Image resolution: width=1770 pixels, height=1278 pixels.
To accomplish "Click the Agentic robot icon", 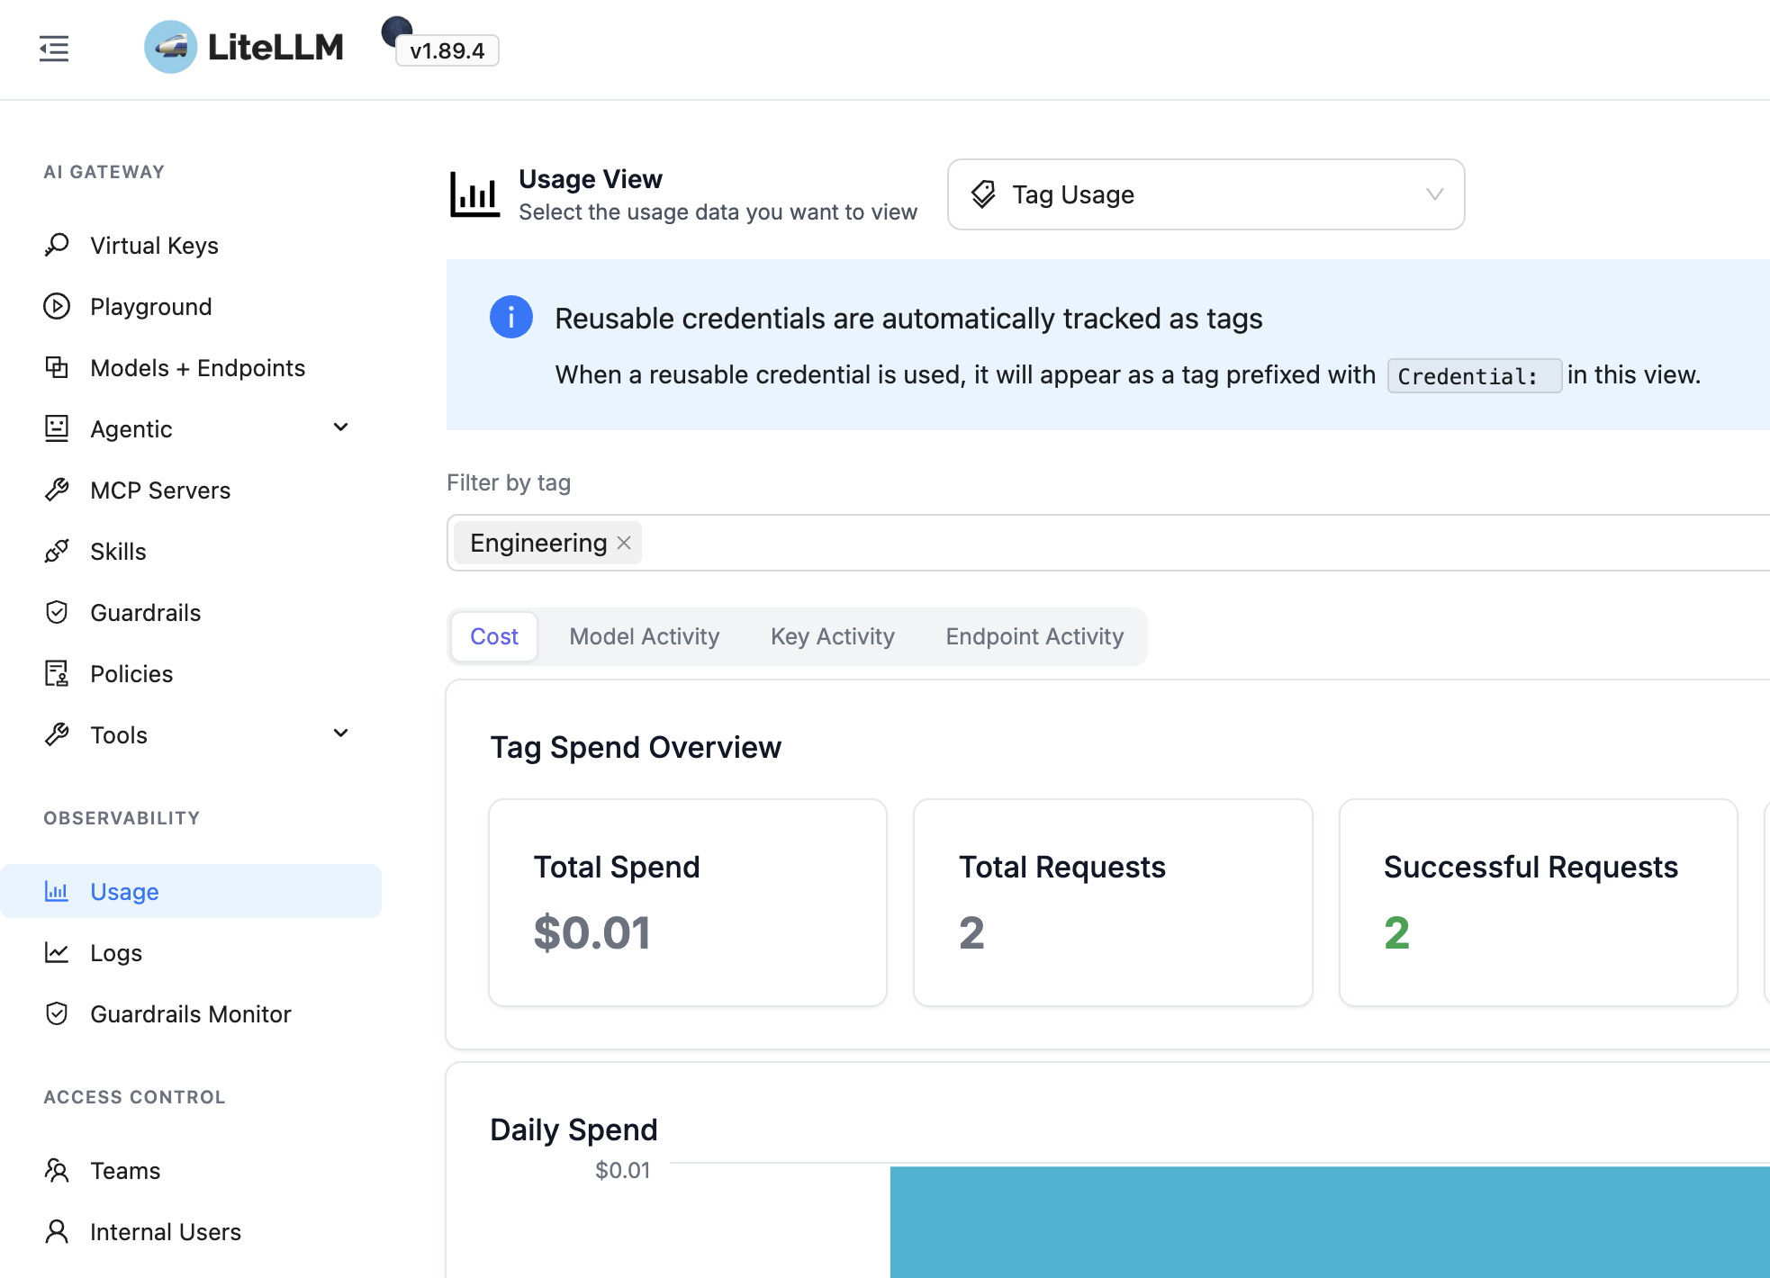I will click(x=57, y=428).
